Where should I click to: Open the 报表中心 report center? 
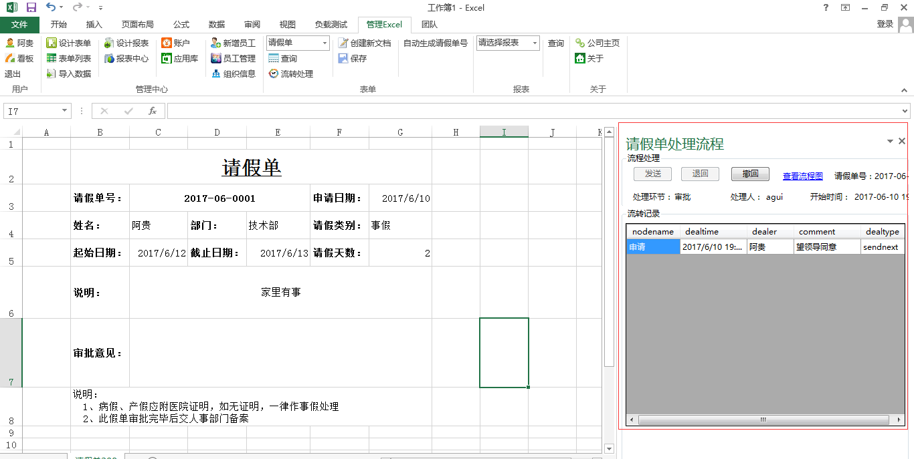126,58
